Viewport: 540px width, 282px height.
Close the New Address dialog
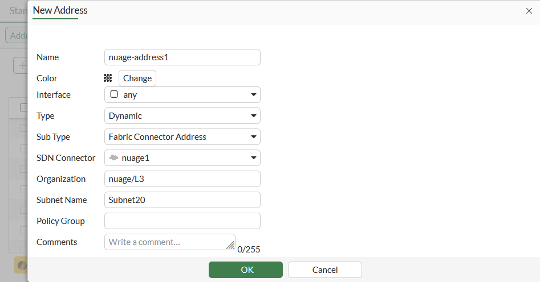[x=529, y=11]
